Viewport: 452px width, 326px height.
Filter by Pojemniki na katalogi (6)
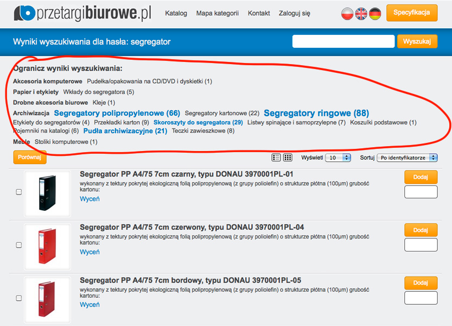[x=46, y=131]
